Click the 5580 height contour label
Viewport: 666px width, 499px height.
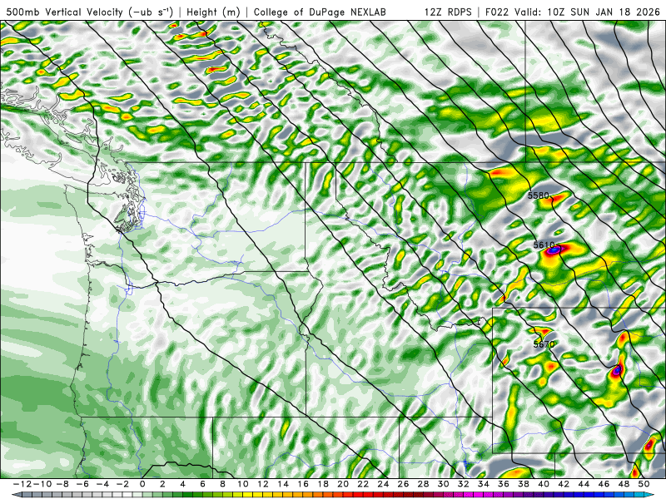tap(538, 195)
